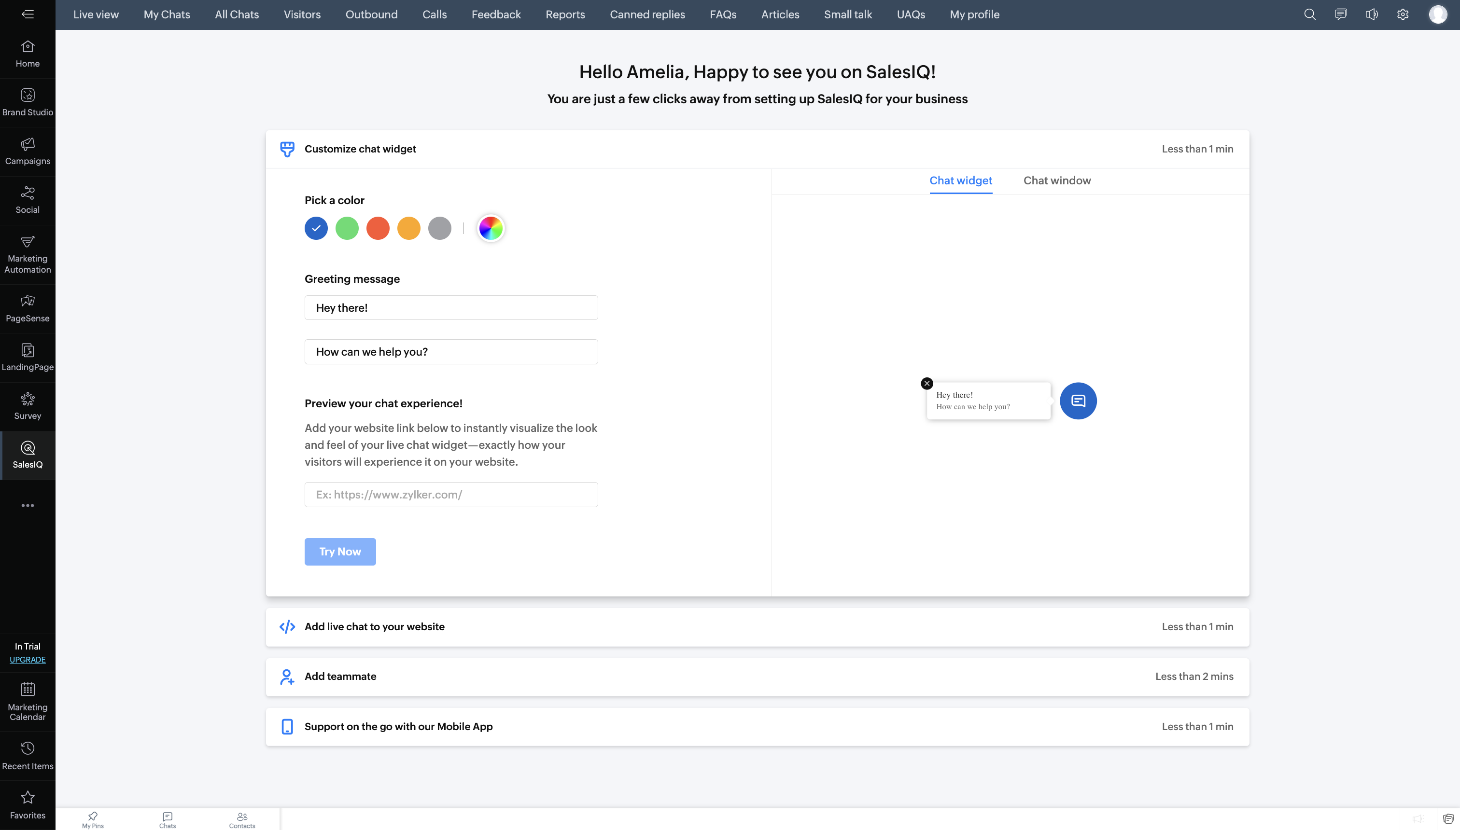This screenshot has height=830, width=1460.
Task: Collapse the sidebar with hamburger icon
Action: 28,14
